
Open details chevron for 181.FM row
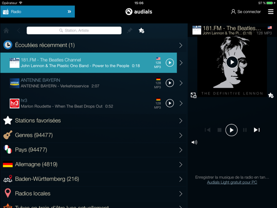click(181, 63)
